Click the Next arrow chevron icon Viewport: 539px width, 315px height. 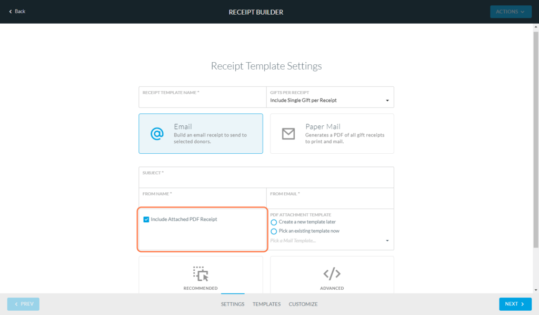click(x=523, y=304)
